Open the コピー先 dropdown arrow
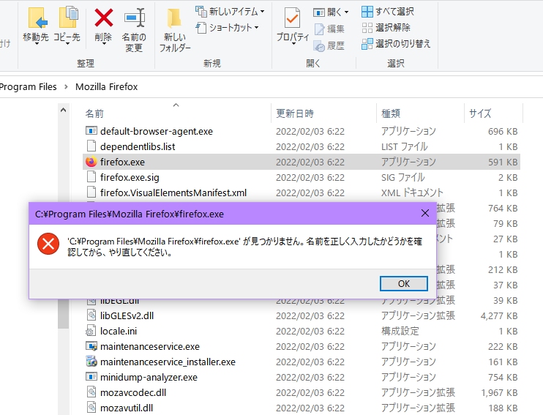The height and width of the screenshot is (415, 543). click(x=67, y=44)
